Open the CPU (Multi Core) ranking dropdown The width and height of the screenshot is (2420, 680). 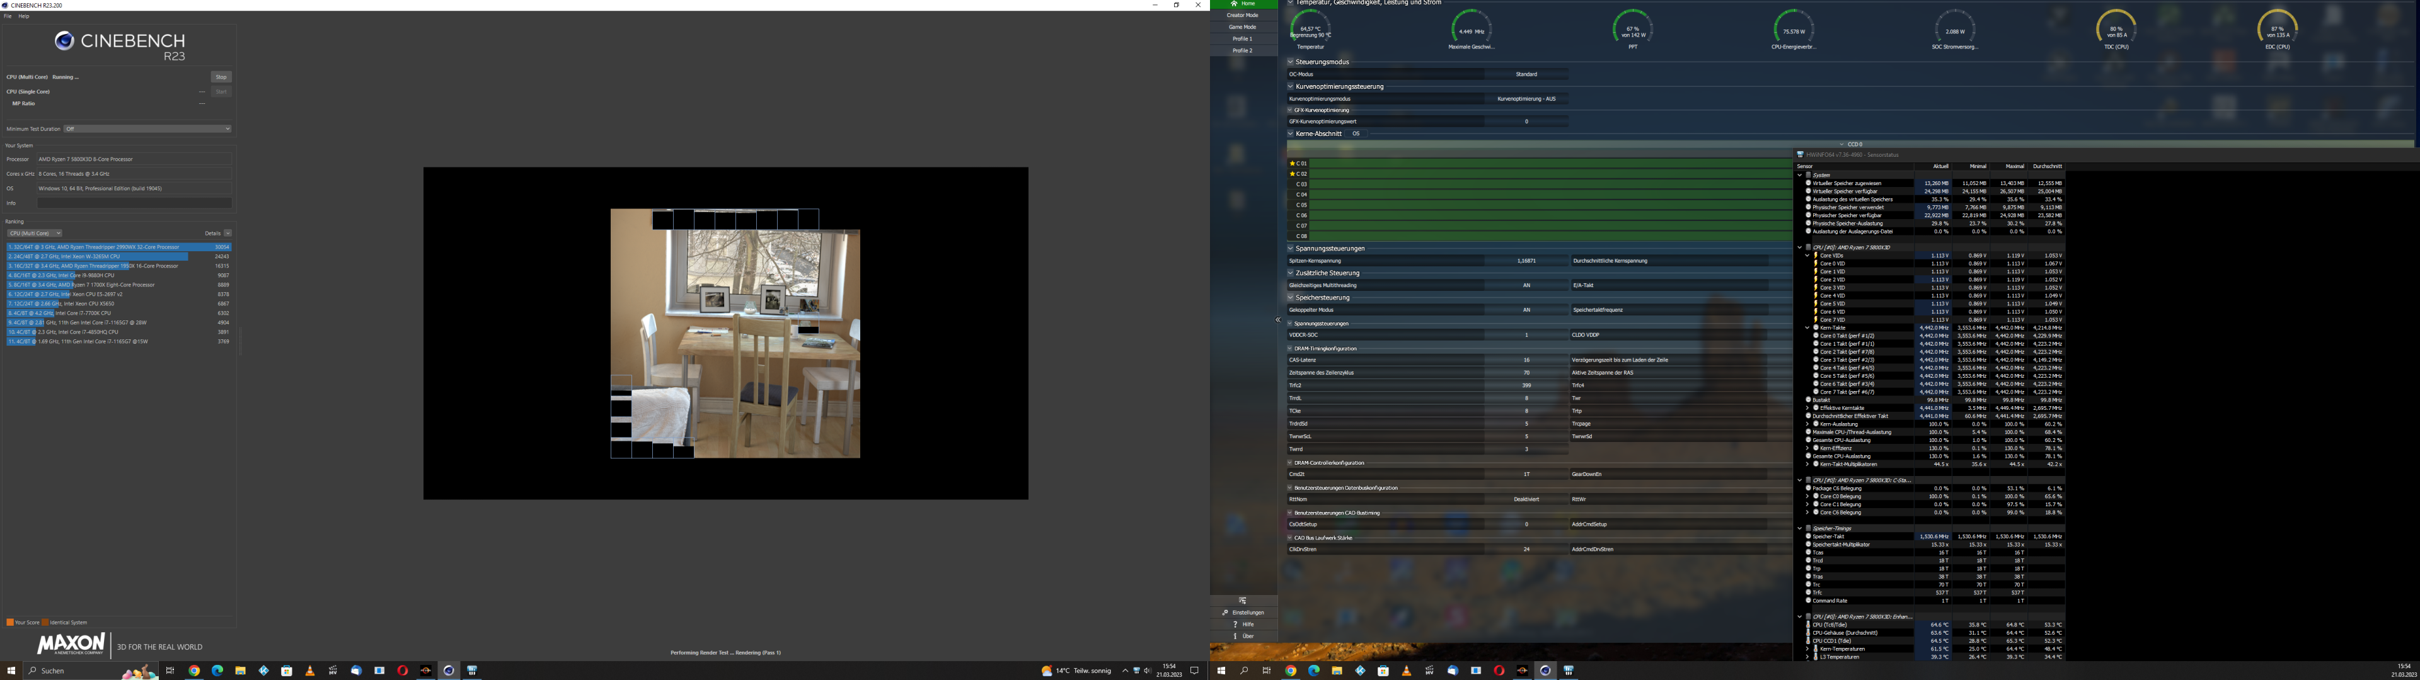click(35, 233)
